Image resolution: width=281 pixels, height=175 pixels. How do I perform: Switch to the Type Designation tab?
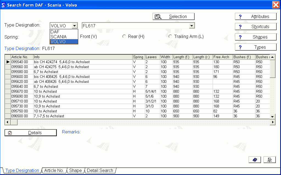coord(22,171)
